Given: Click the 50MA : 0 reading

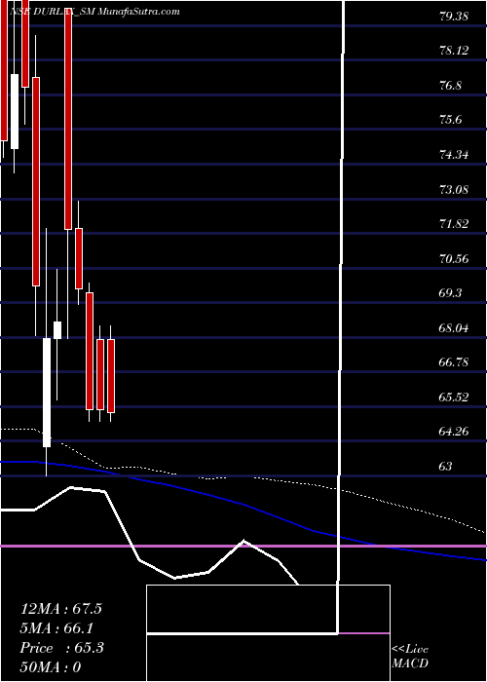Looking at the screenshot, I should coord(51,667).
